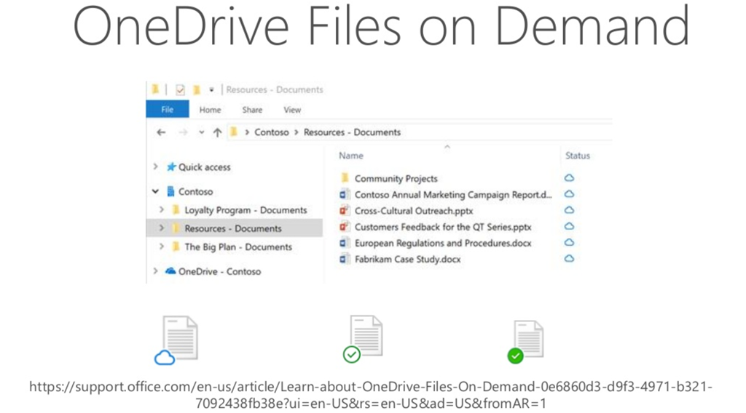Open the File ribbon tab
746x413 pixels.
tap(167, 109)
